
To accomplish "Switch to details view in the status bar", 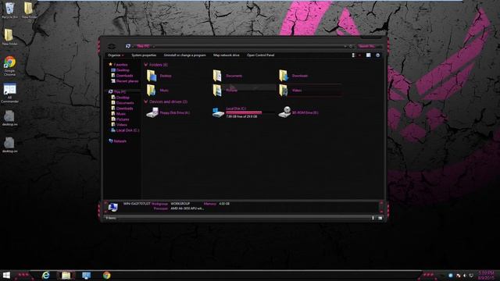I will pos(373,218).
